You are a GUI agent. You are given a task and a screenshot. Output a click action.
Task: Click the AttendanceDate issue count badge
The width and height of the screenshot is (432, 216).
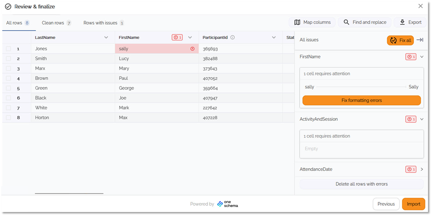411,169
